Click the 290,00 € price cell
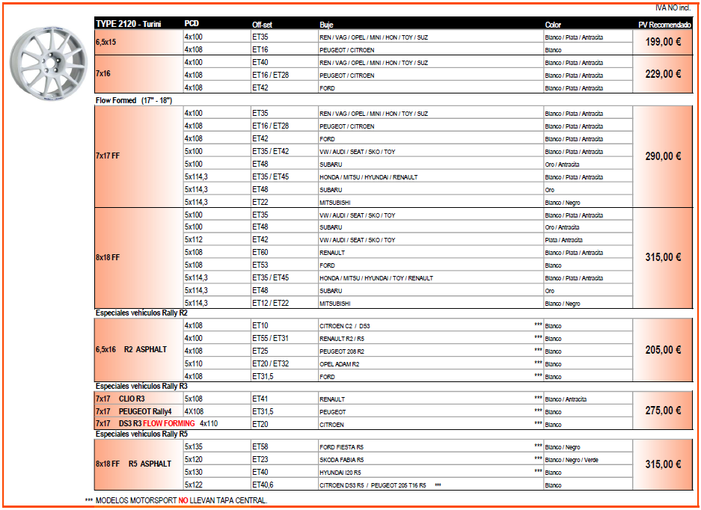The height and width of the screenshot is (510, 701). (x=662, y=156)
